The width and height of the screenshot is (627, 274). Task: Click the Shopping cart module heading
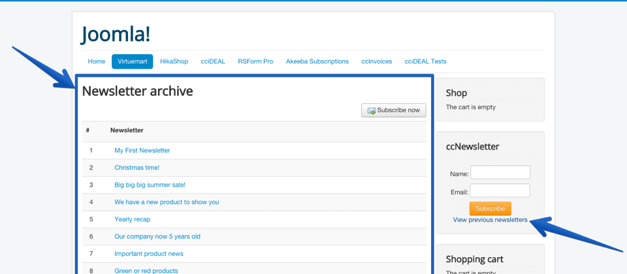[x=475, y=259]
